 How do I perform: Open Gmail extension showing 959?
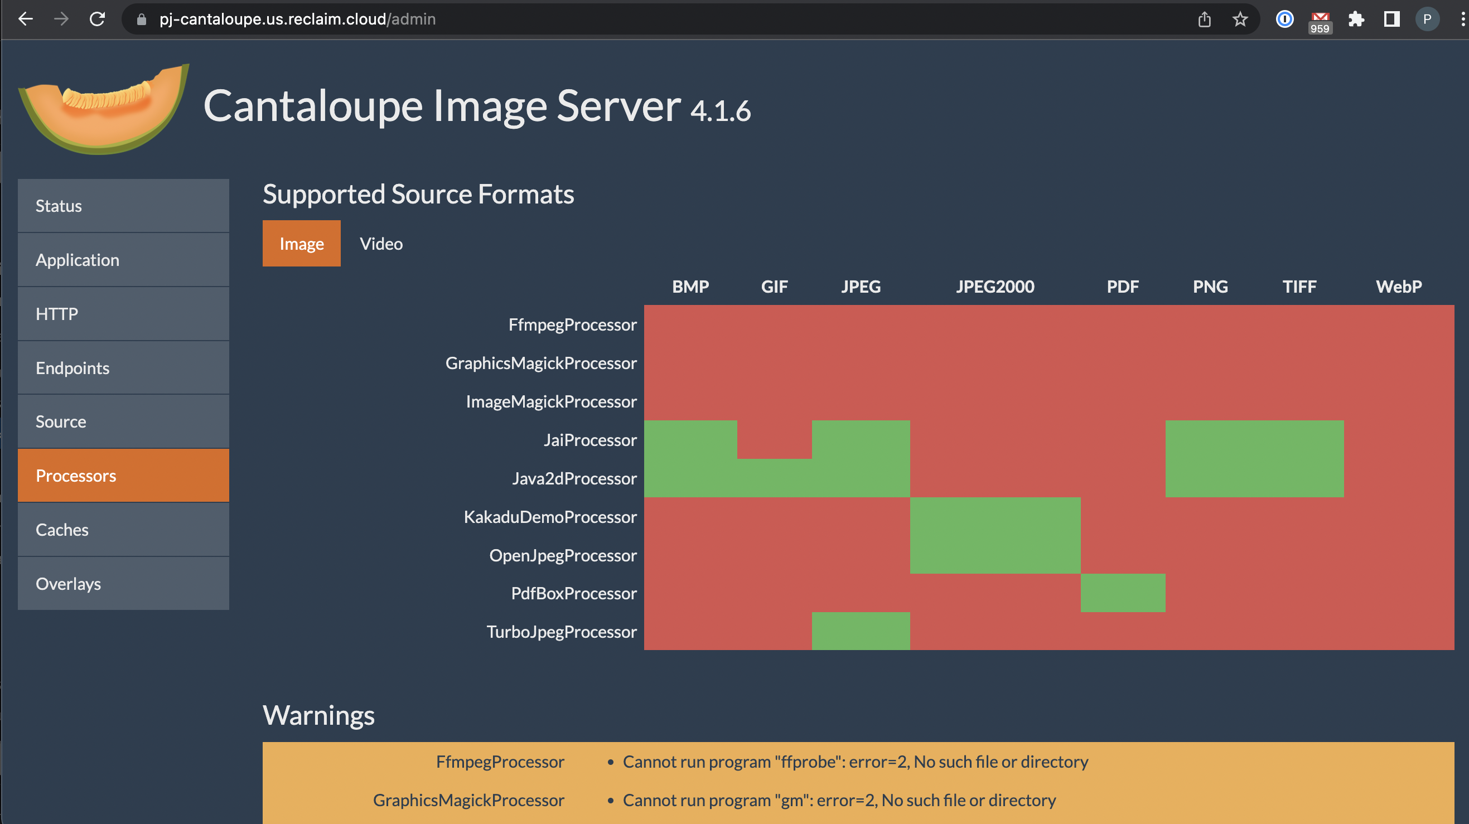coord(1320,22)
